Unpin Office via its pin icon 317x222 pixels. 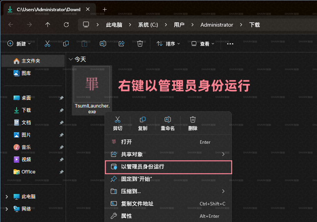[61, 172]
